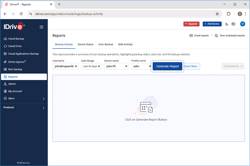Click the Generate Report button

(167, 66)
